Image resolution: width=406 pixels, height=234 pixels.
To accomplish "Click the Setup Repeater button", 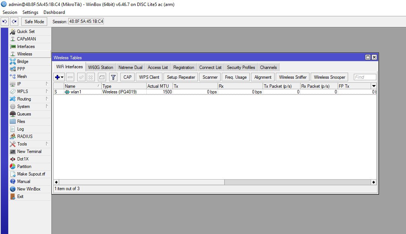I will (181, 77).
